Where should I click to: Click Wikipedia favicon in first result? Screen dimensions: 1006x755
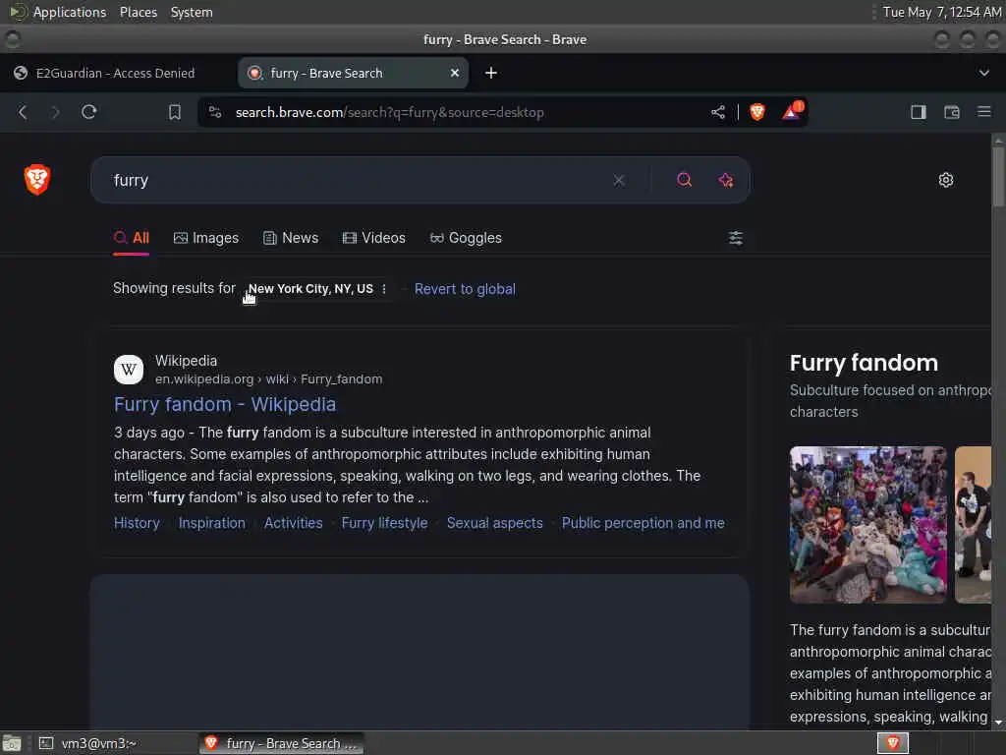click(x=129, y=370)
